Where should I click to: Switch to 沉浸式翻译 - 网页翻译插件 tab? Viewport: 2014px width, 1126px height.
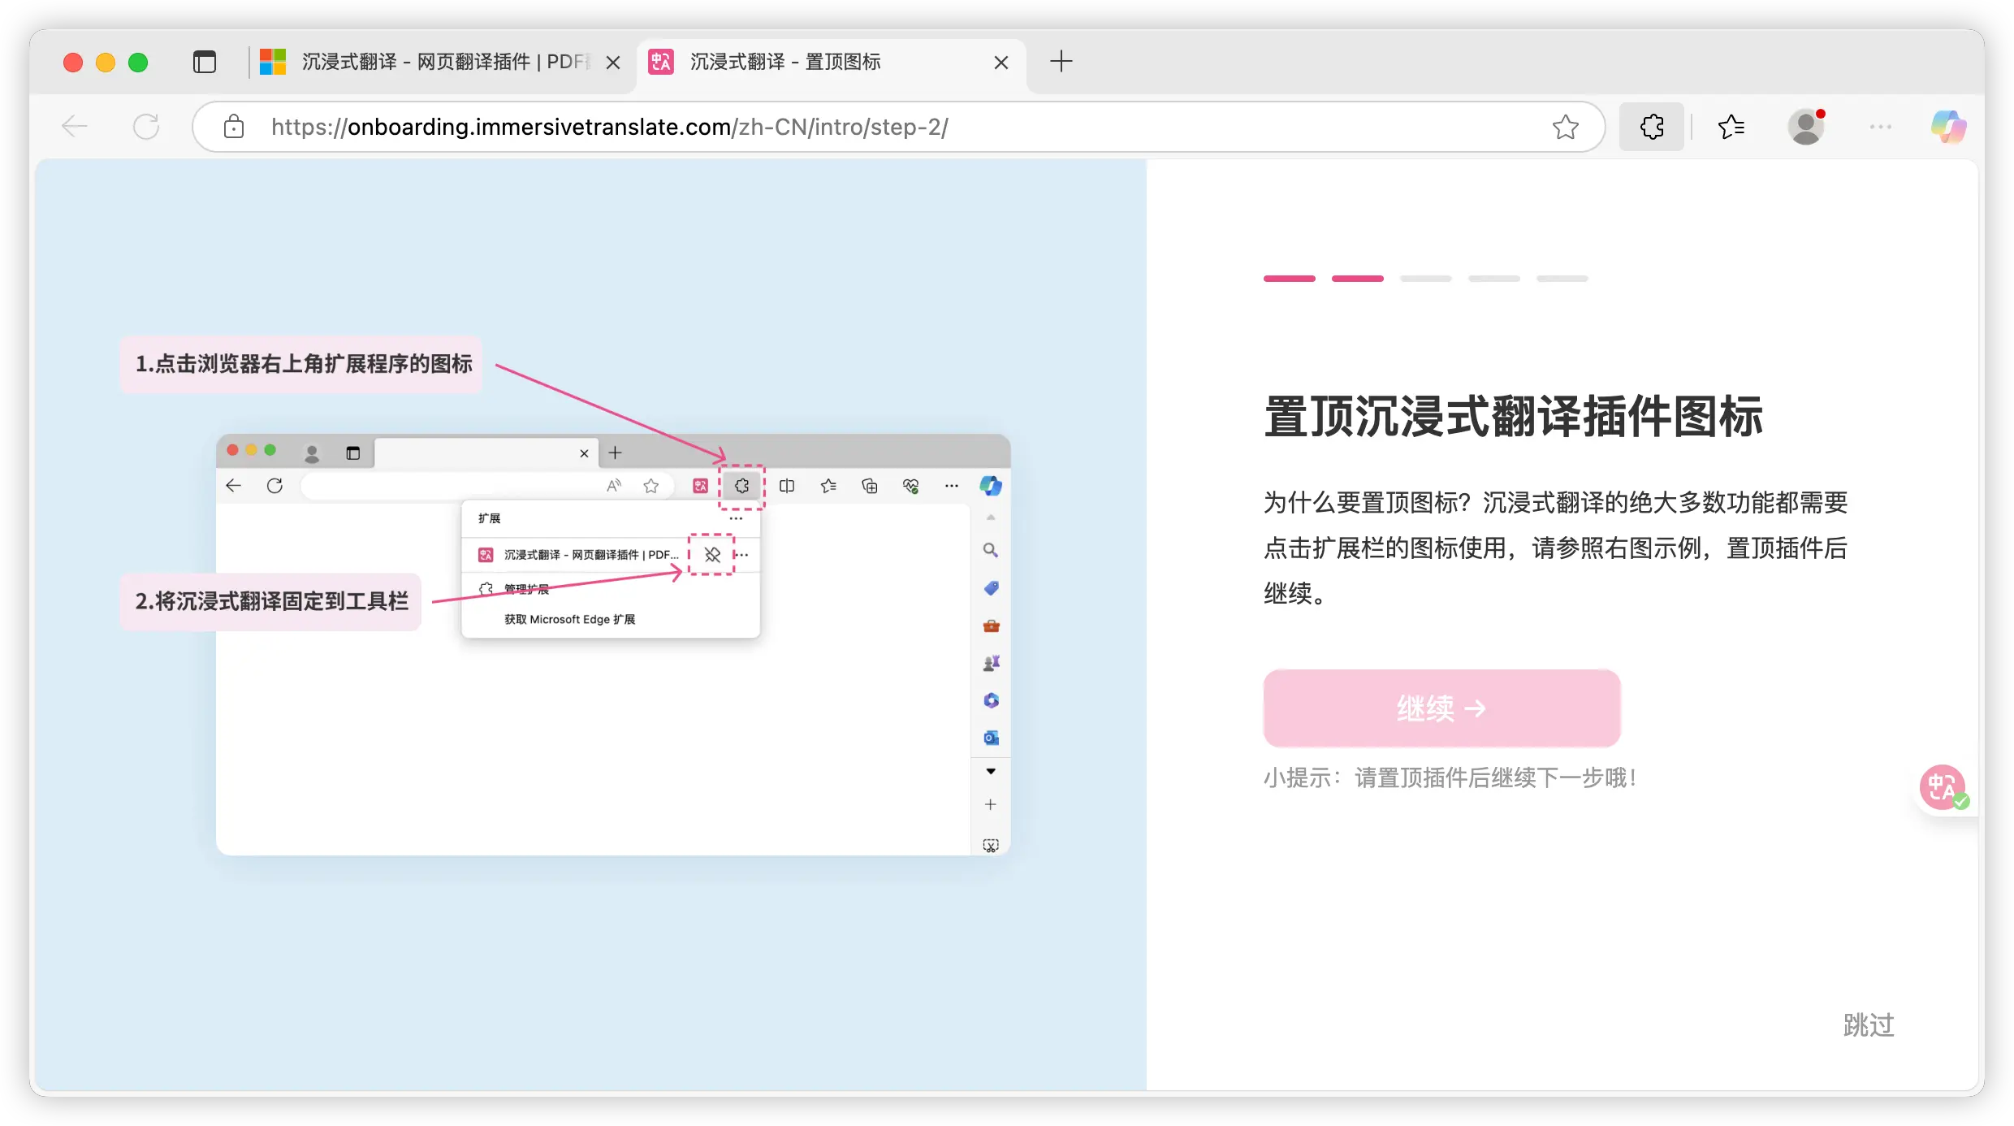[x=441, y=62]
